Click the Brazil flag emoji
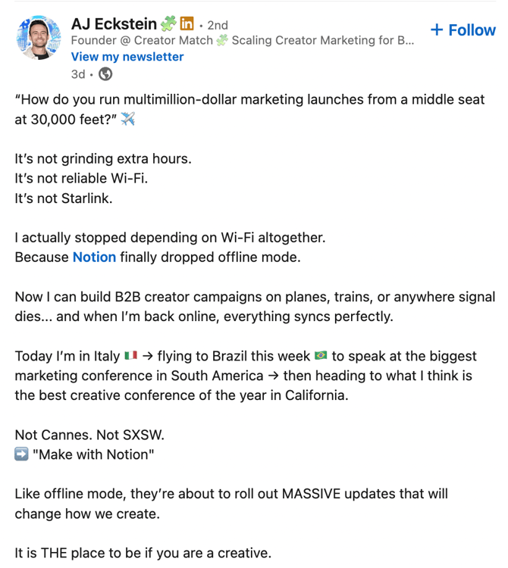The width and height of the screenshot is (508, 568). (321, 355)
